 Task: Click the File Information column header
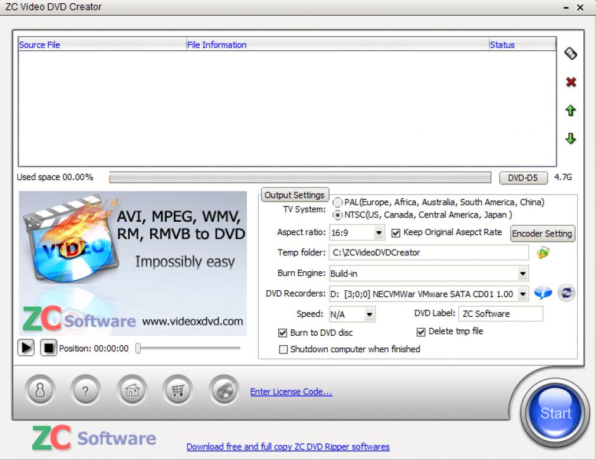coord(337,45)
